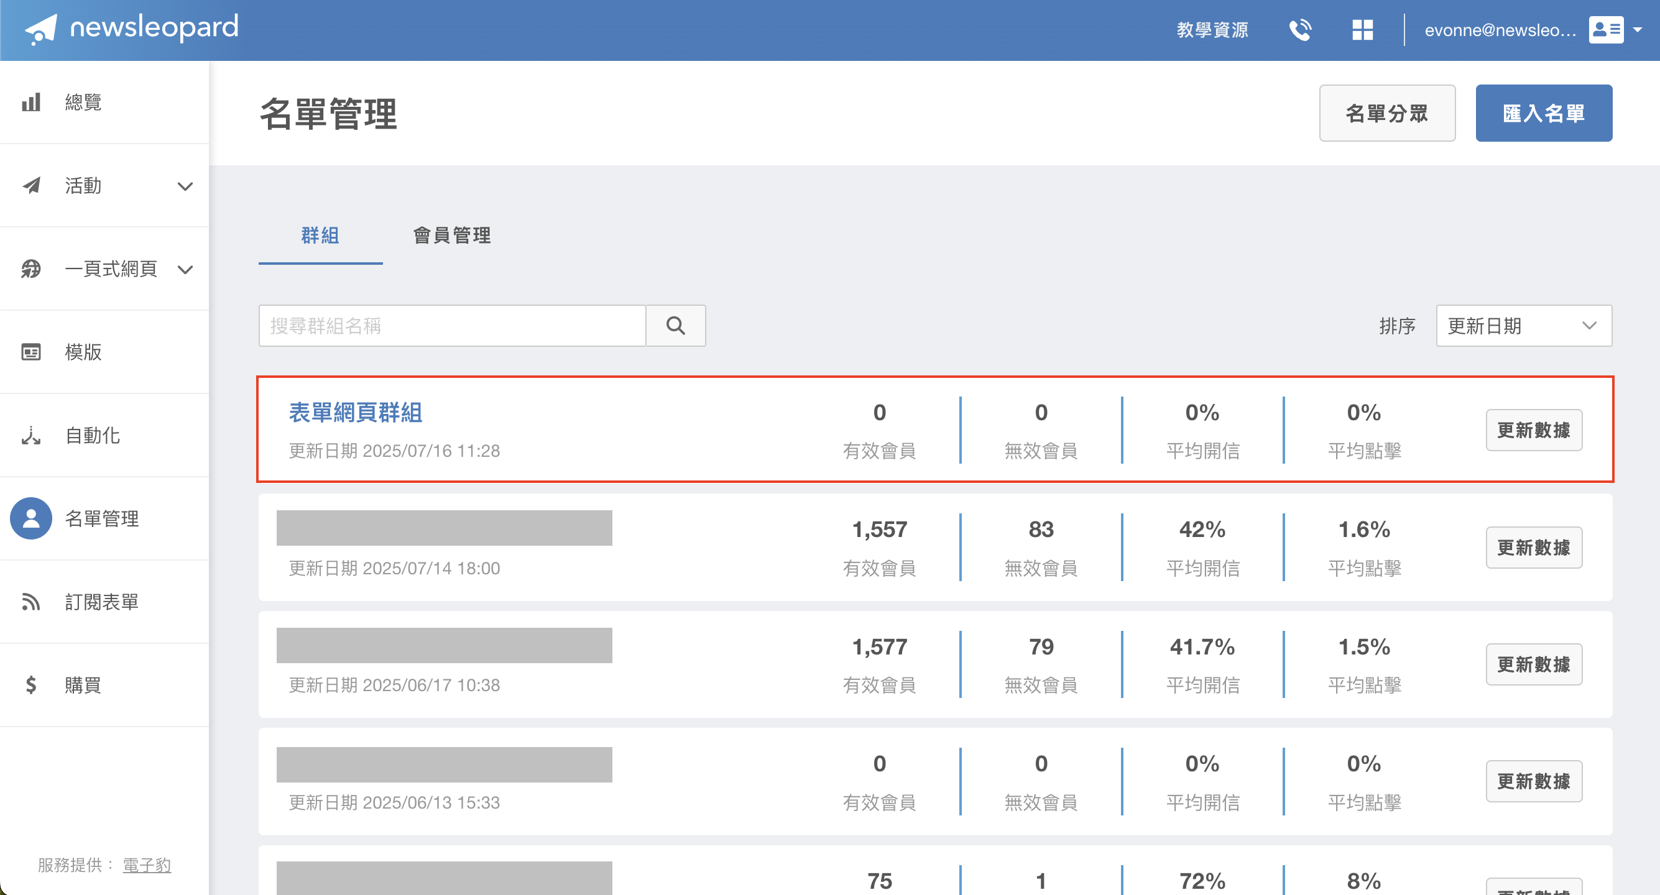Open 模版 in the sidebar

[83, 352]
